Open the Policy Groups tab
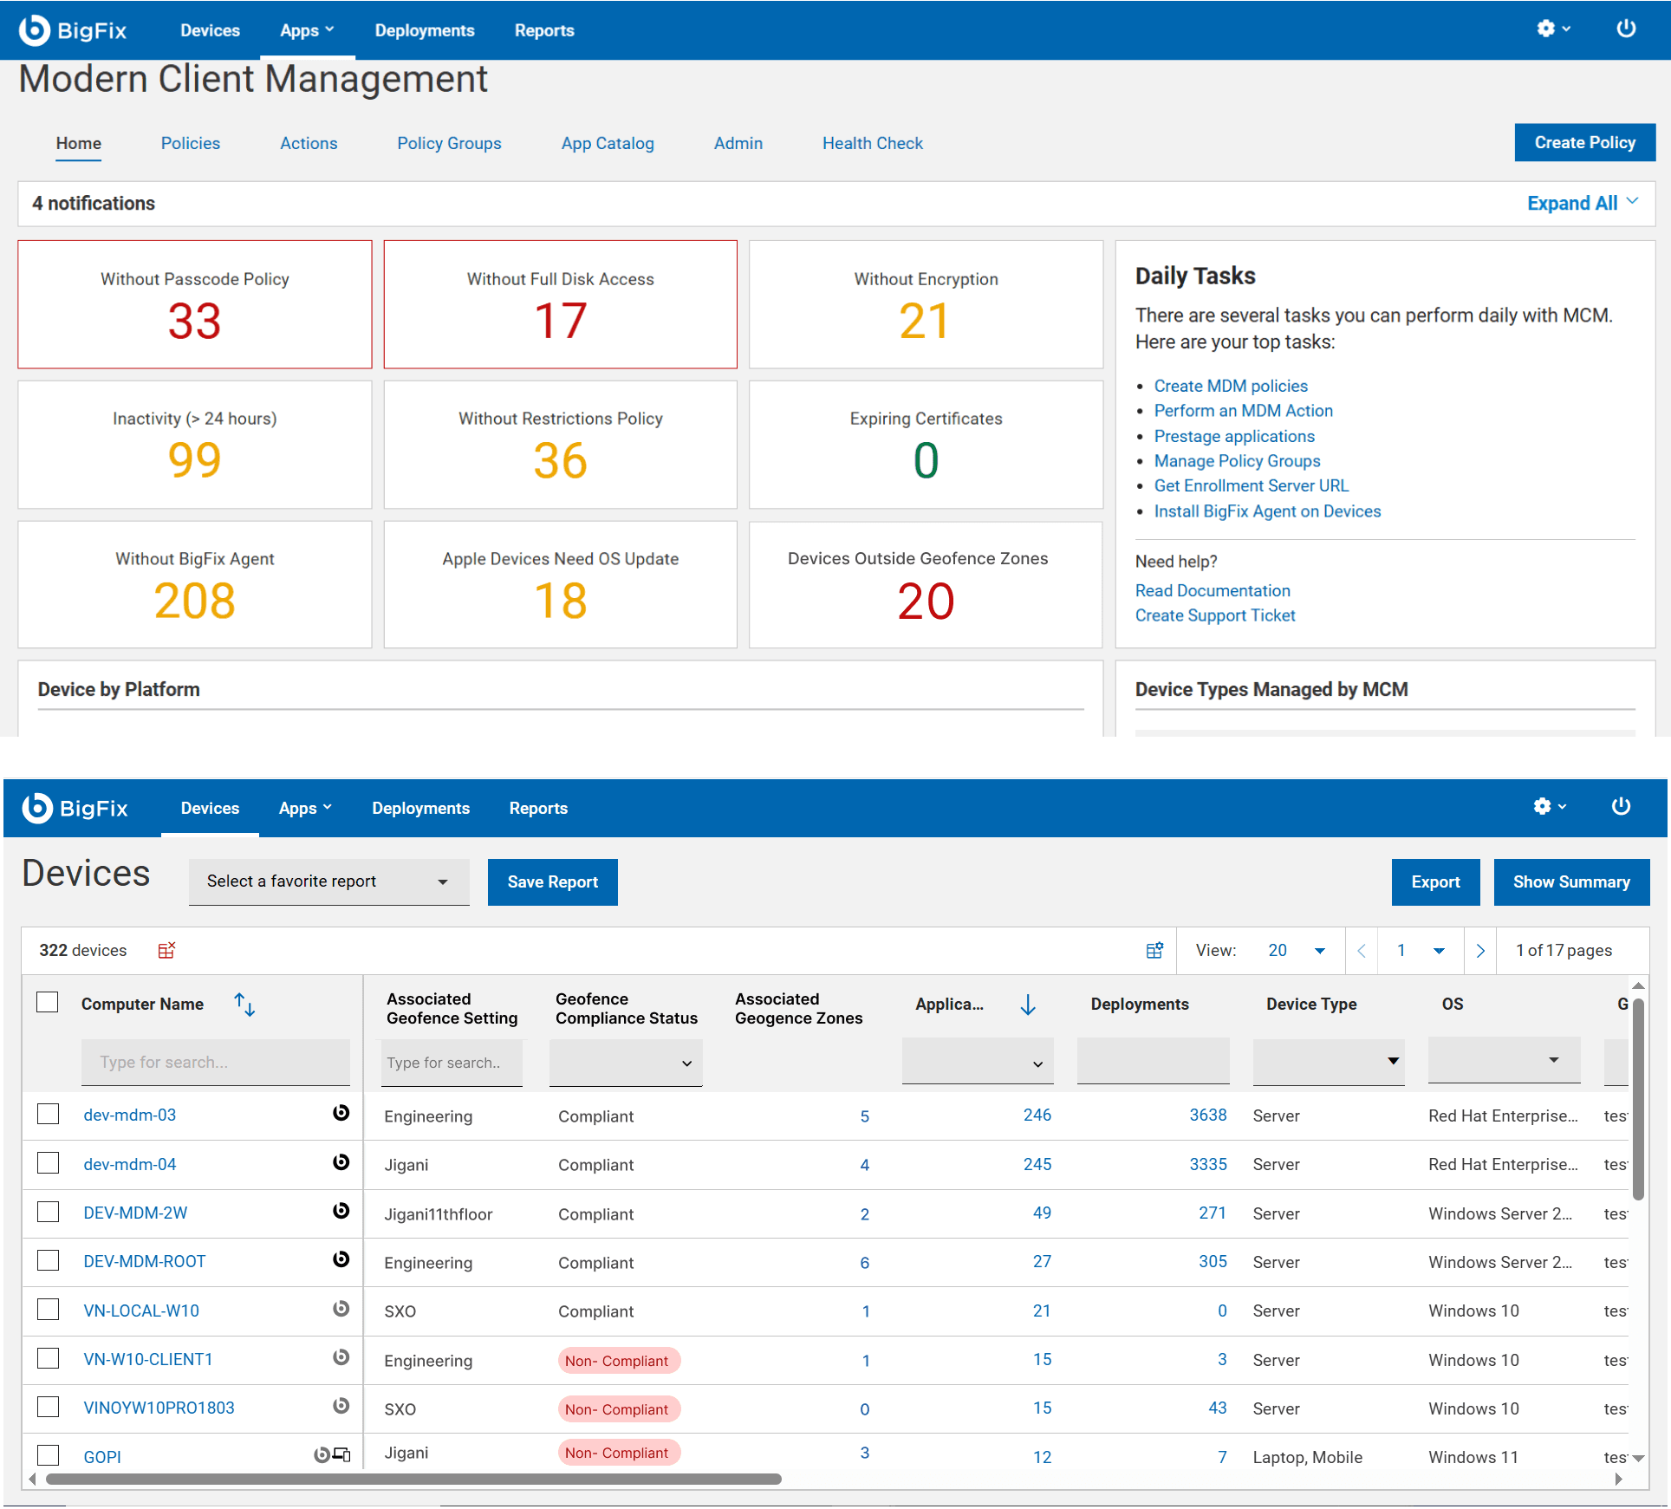This screenshot has width=1671, height=1509. coord(449,143)
